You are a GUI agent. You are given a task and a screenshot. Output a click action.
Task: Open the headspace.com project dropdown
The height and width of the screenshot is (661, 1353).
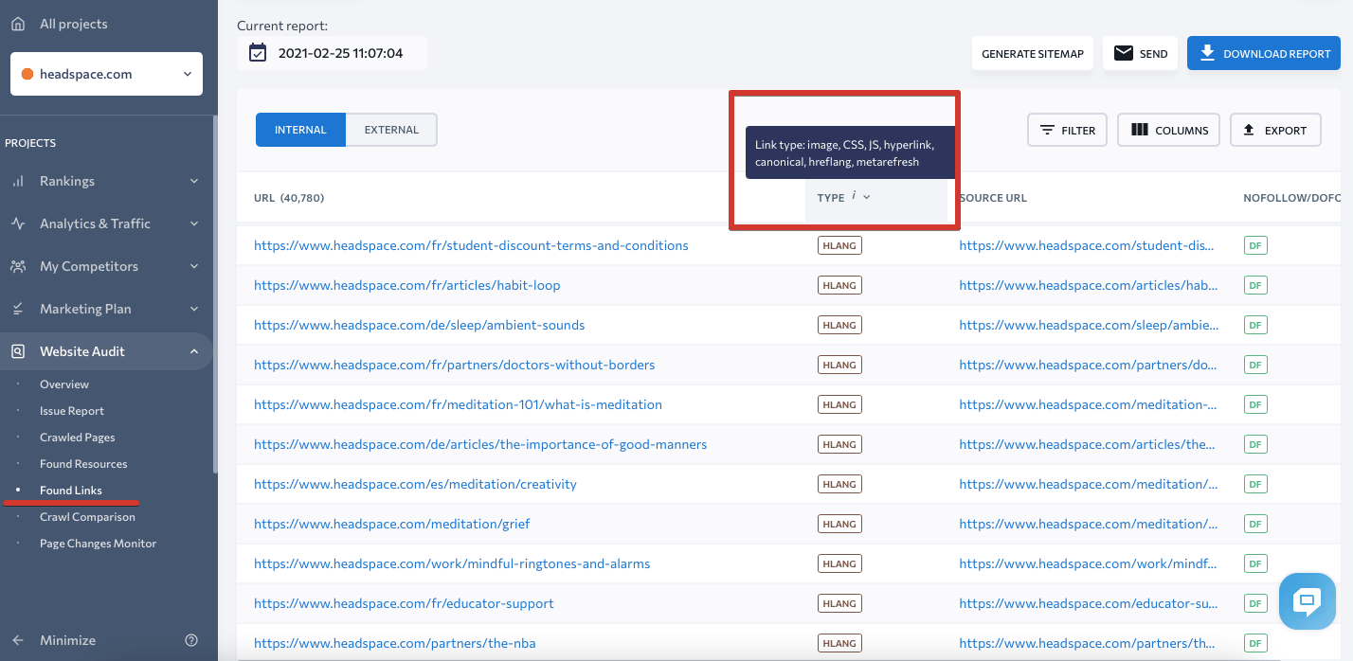click(x=106, y=74)
